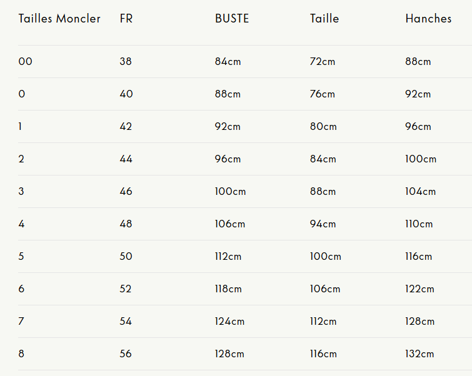This screenshot has height=376, width=472.
Task: Click FR size 48 cell
Action: pos(126,224)
